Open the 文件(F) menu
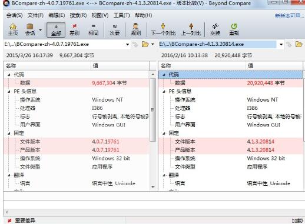Image resolution: width=305 pixels, height=224 pixels. tap(35, 15)
